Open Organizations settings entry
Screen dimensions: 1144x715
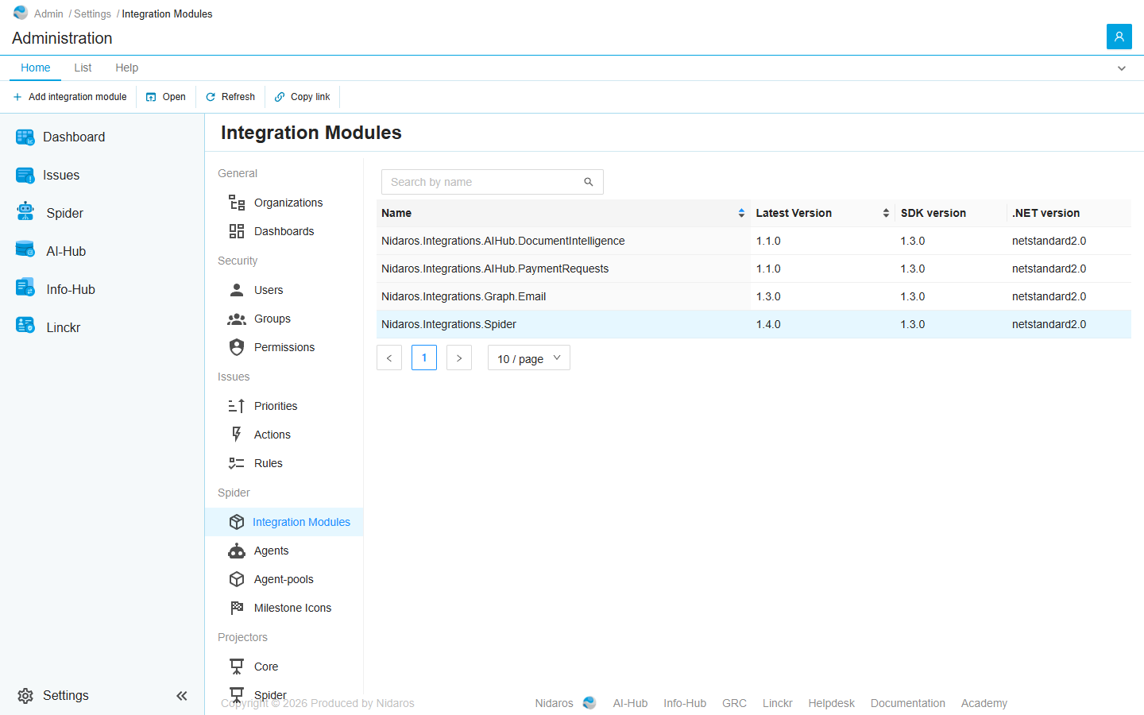click(284, 203)
